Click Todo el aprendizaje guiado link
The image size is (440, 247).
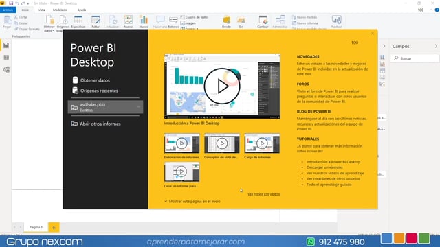(x=329, y=185)
